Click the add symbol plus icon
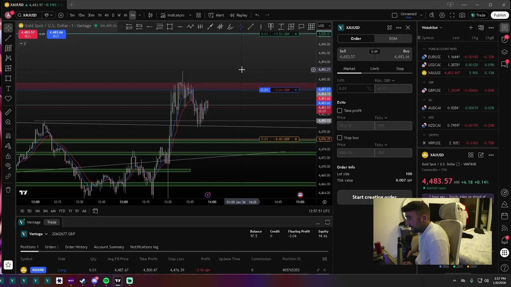The height and width of the screenshot is (287, 511). coord(61,15)
